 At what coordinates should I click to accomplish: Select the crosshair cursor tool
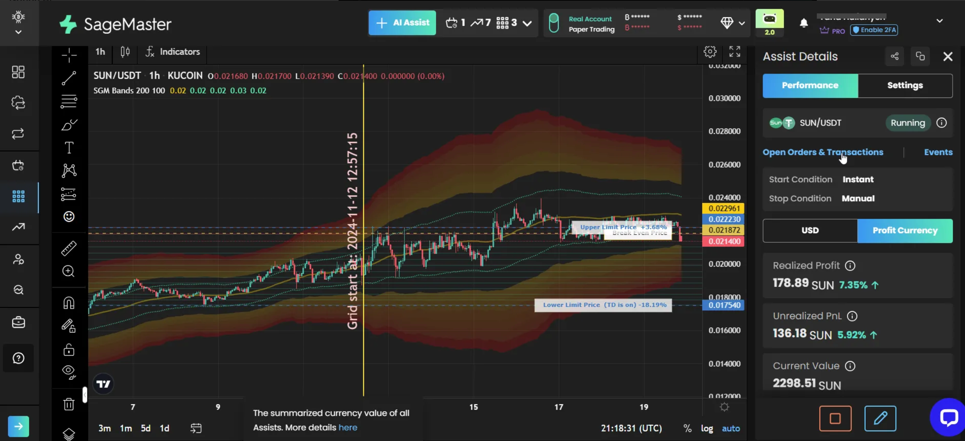(x=69, y=56)
